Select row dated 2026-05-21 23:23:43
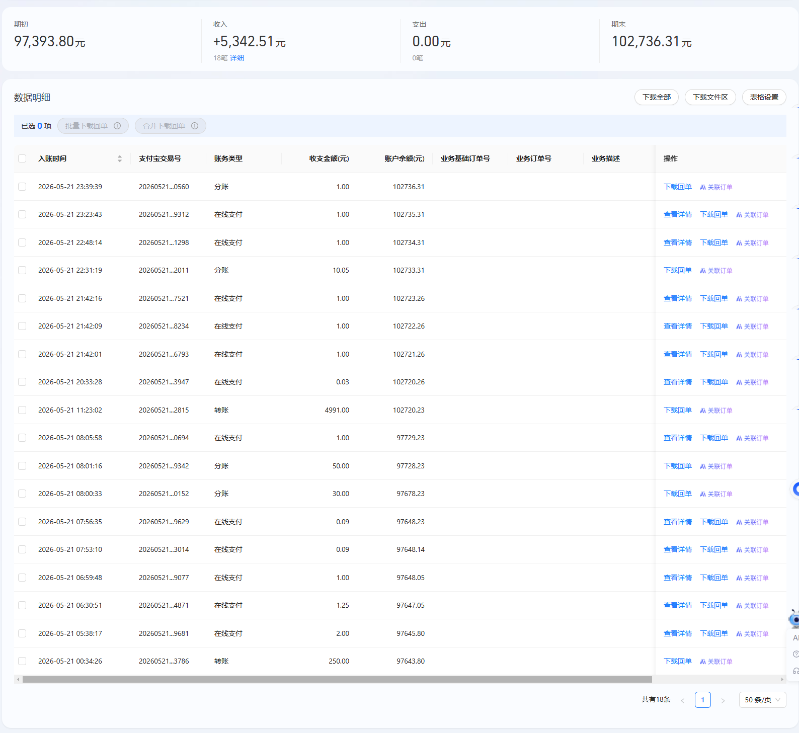Image resolution: width=799 pixels, height=733 pixels. (x=22, y=214)
